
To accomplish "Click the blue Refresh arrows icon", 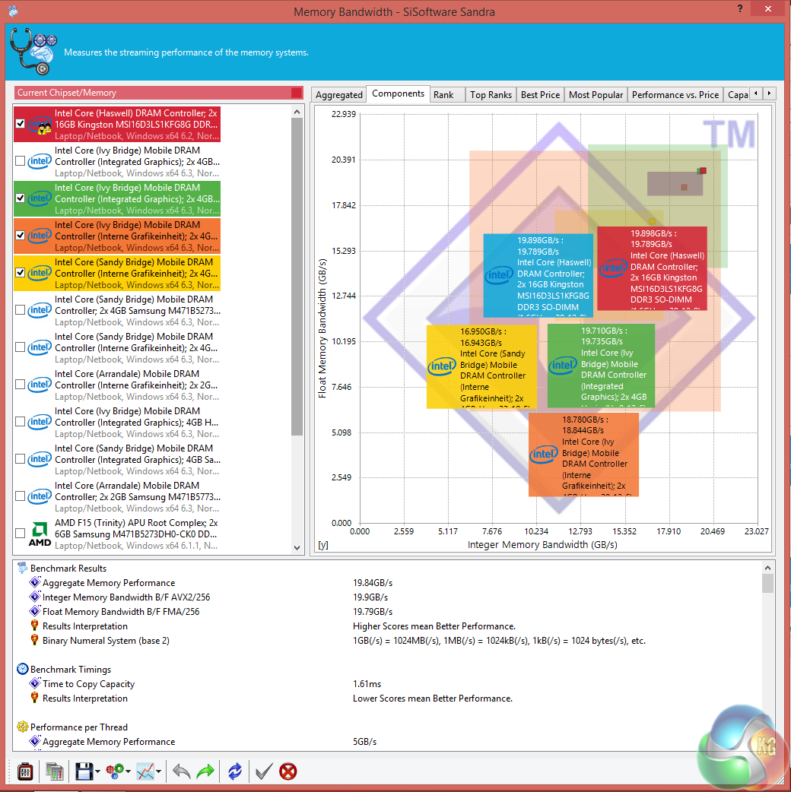I will (235, 771).
